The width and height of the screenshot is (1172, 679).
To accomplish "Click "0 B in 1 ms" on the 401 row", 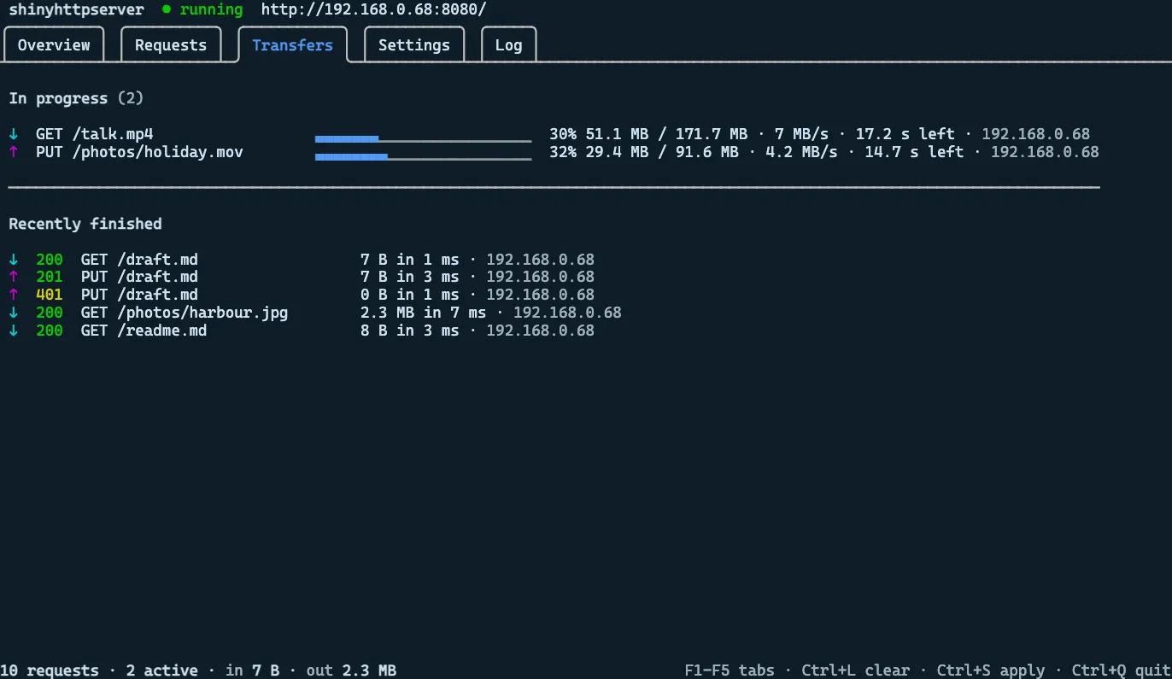I will click(x=410, y=295).
